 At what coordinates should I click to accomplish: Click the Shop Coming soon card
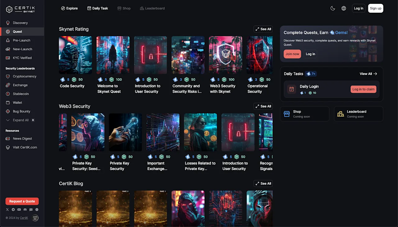click(x=305, y=114)
